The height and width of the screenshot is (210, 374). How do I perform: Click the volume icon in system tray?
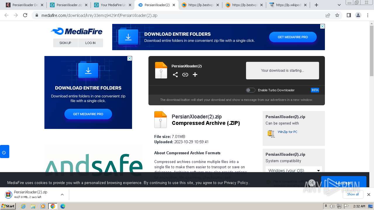(x=332, y=206)
